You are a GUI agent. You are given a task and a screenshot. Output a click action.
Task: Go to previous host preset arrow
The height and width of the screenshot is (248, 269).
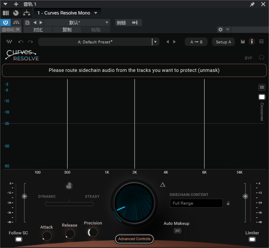point(35,22)
